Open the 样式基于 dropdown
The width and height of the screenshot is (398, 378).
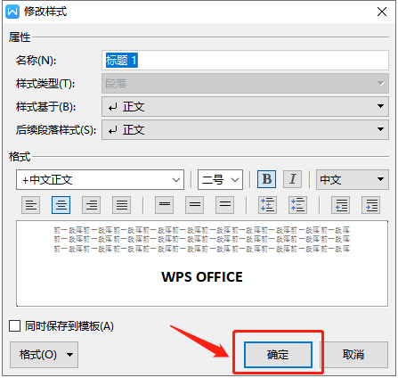click(x=245, y=106)
